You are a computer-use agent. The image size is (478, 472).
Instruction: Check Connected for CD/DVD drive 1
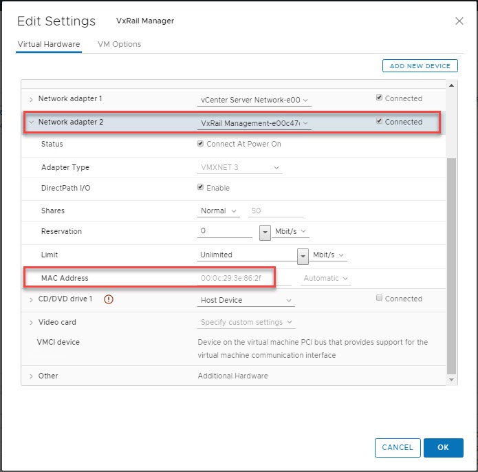click(x=380, y=299)
